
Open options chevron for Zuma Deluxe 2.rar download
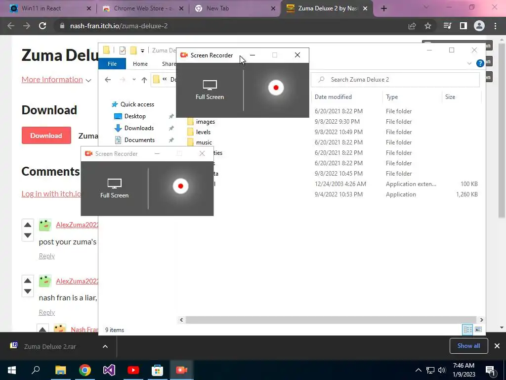tap(105, 346)
